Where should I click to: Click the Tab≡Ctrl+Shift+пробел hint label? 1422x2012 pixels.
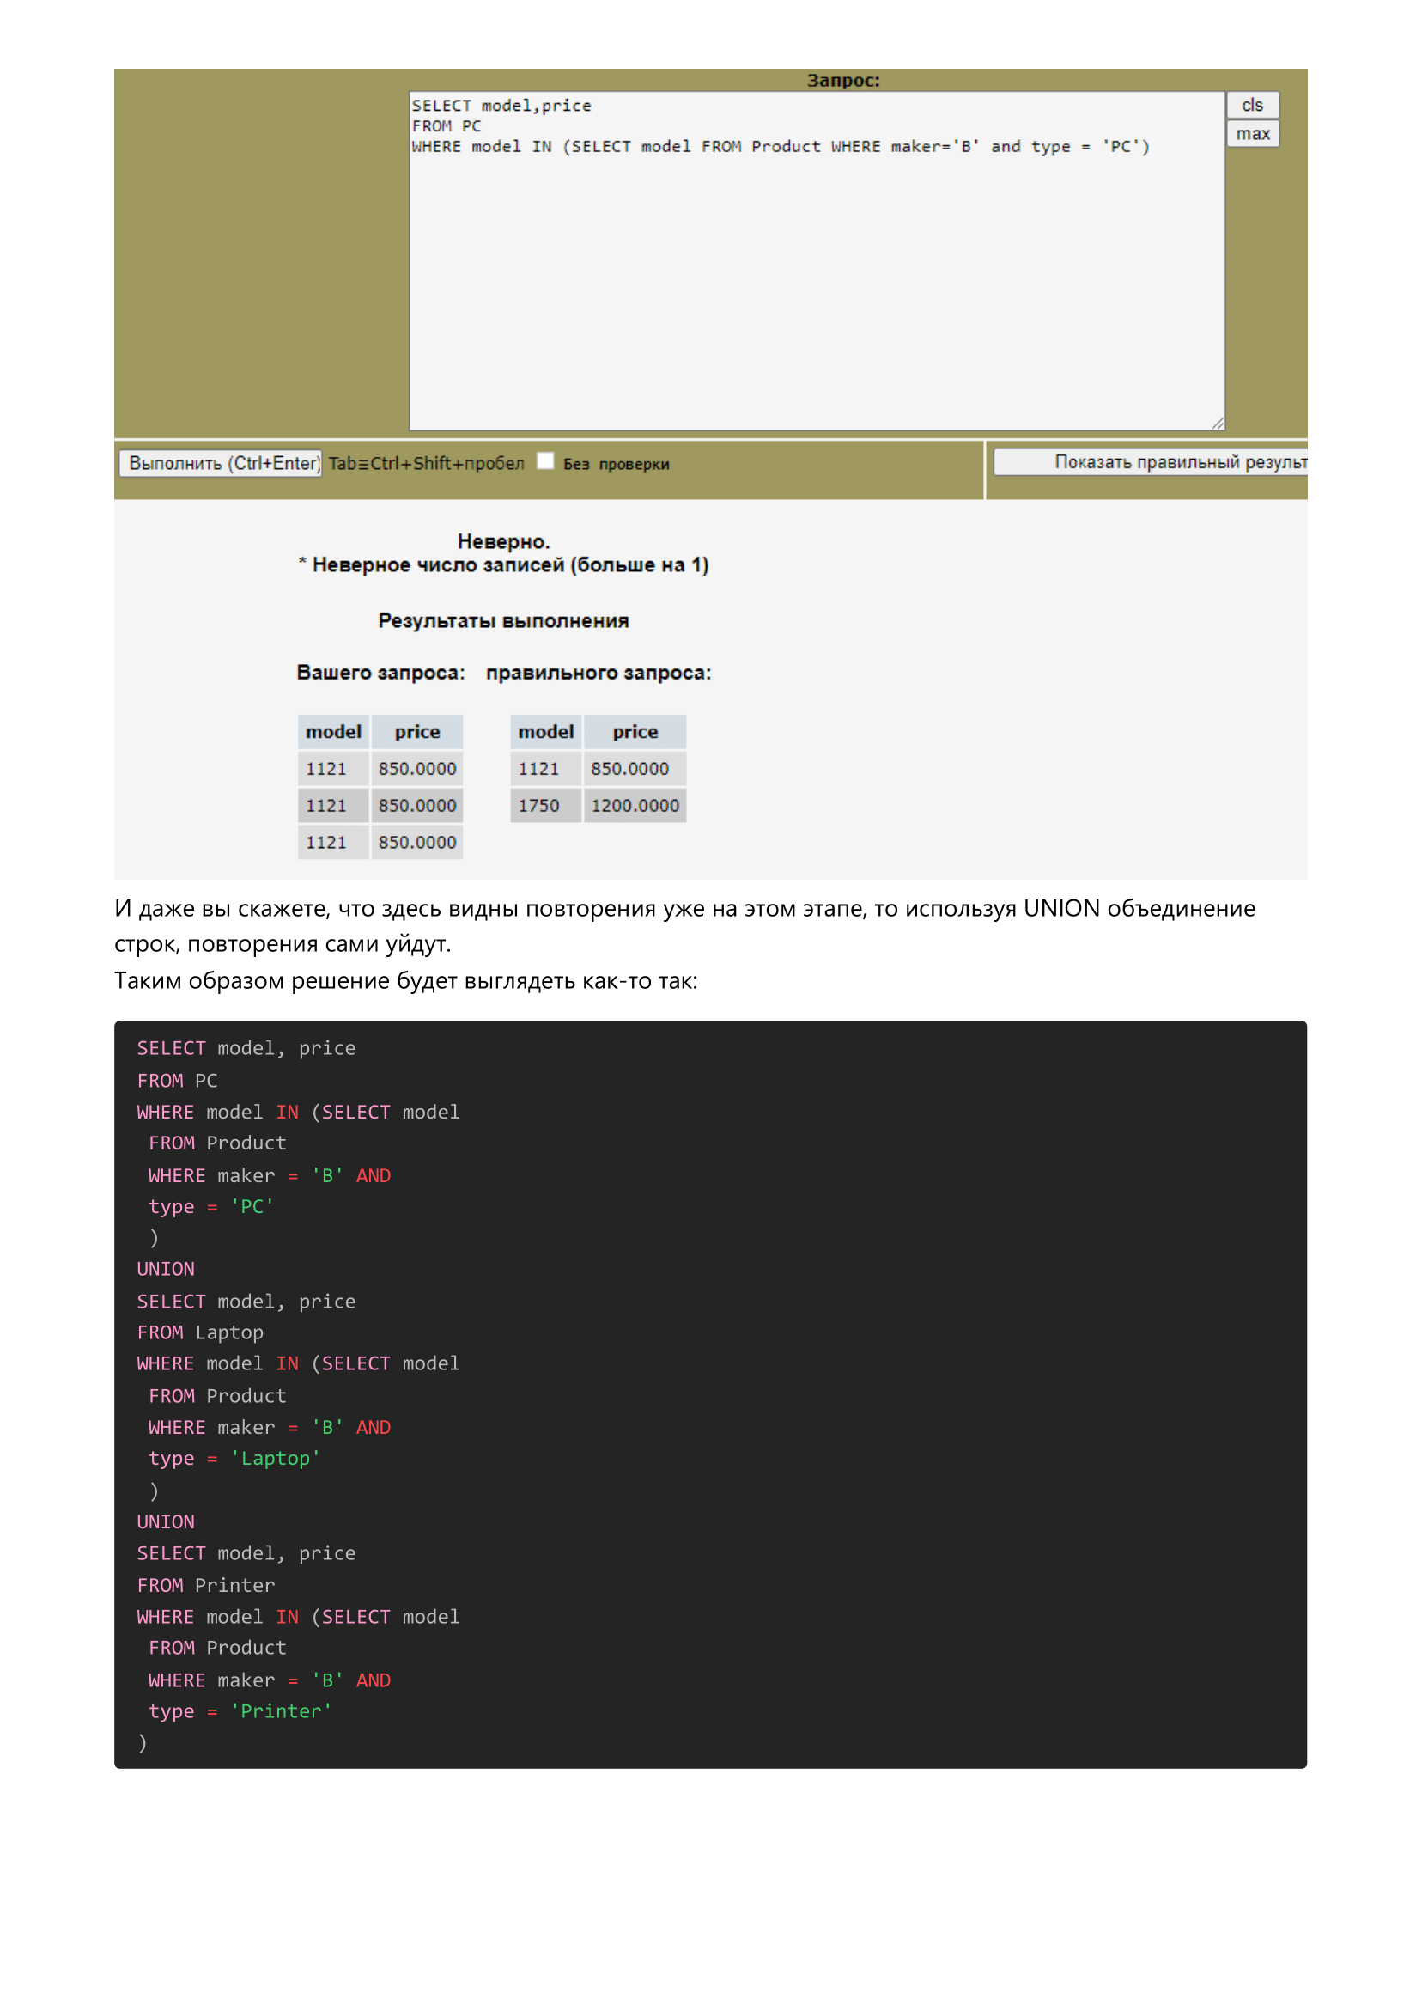(x=430, y=462)
